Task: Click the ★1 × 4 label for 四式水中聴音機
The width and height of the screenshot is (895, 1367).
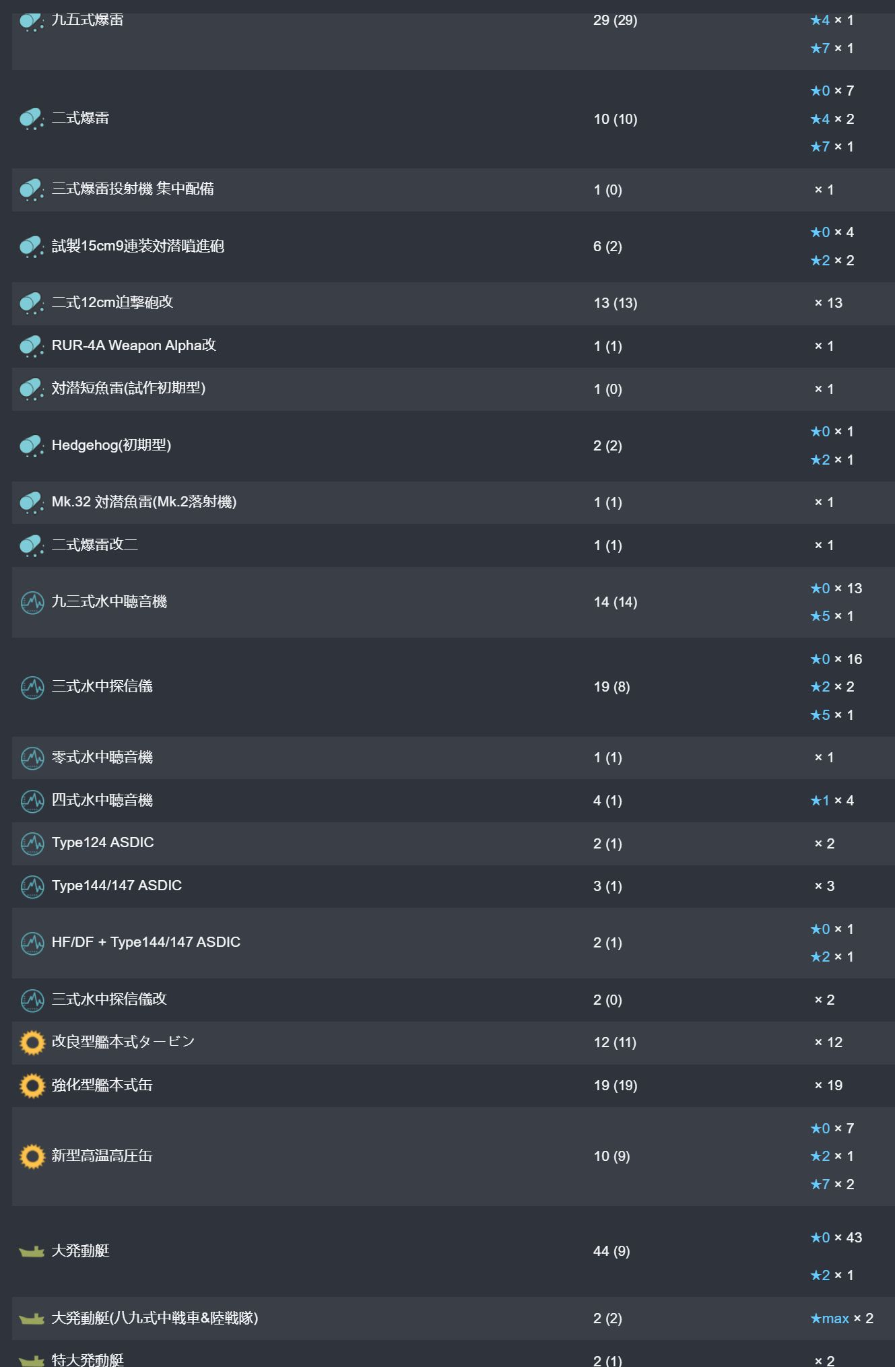Action: pyautogui.click(x=832, y=801)
